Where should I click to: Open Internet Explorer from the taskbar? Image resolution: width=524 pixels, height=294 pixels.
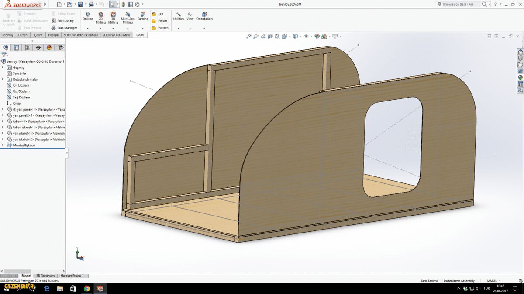coord(47,288)
